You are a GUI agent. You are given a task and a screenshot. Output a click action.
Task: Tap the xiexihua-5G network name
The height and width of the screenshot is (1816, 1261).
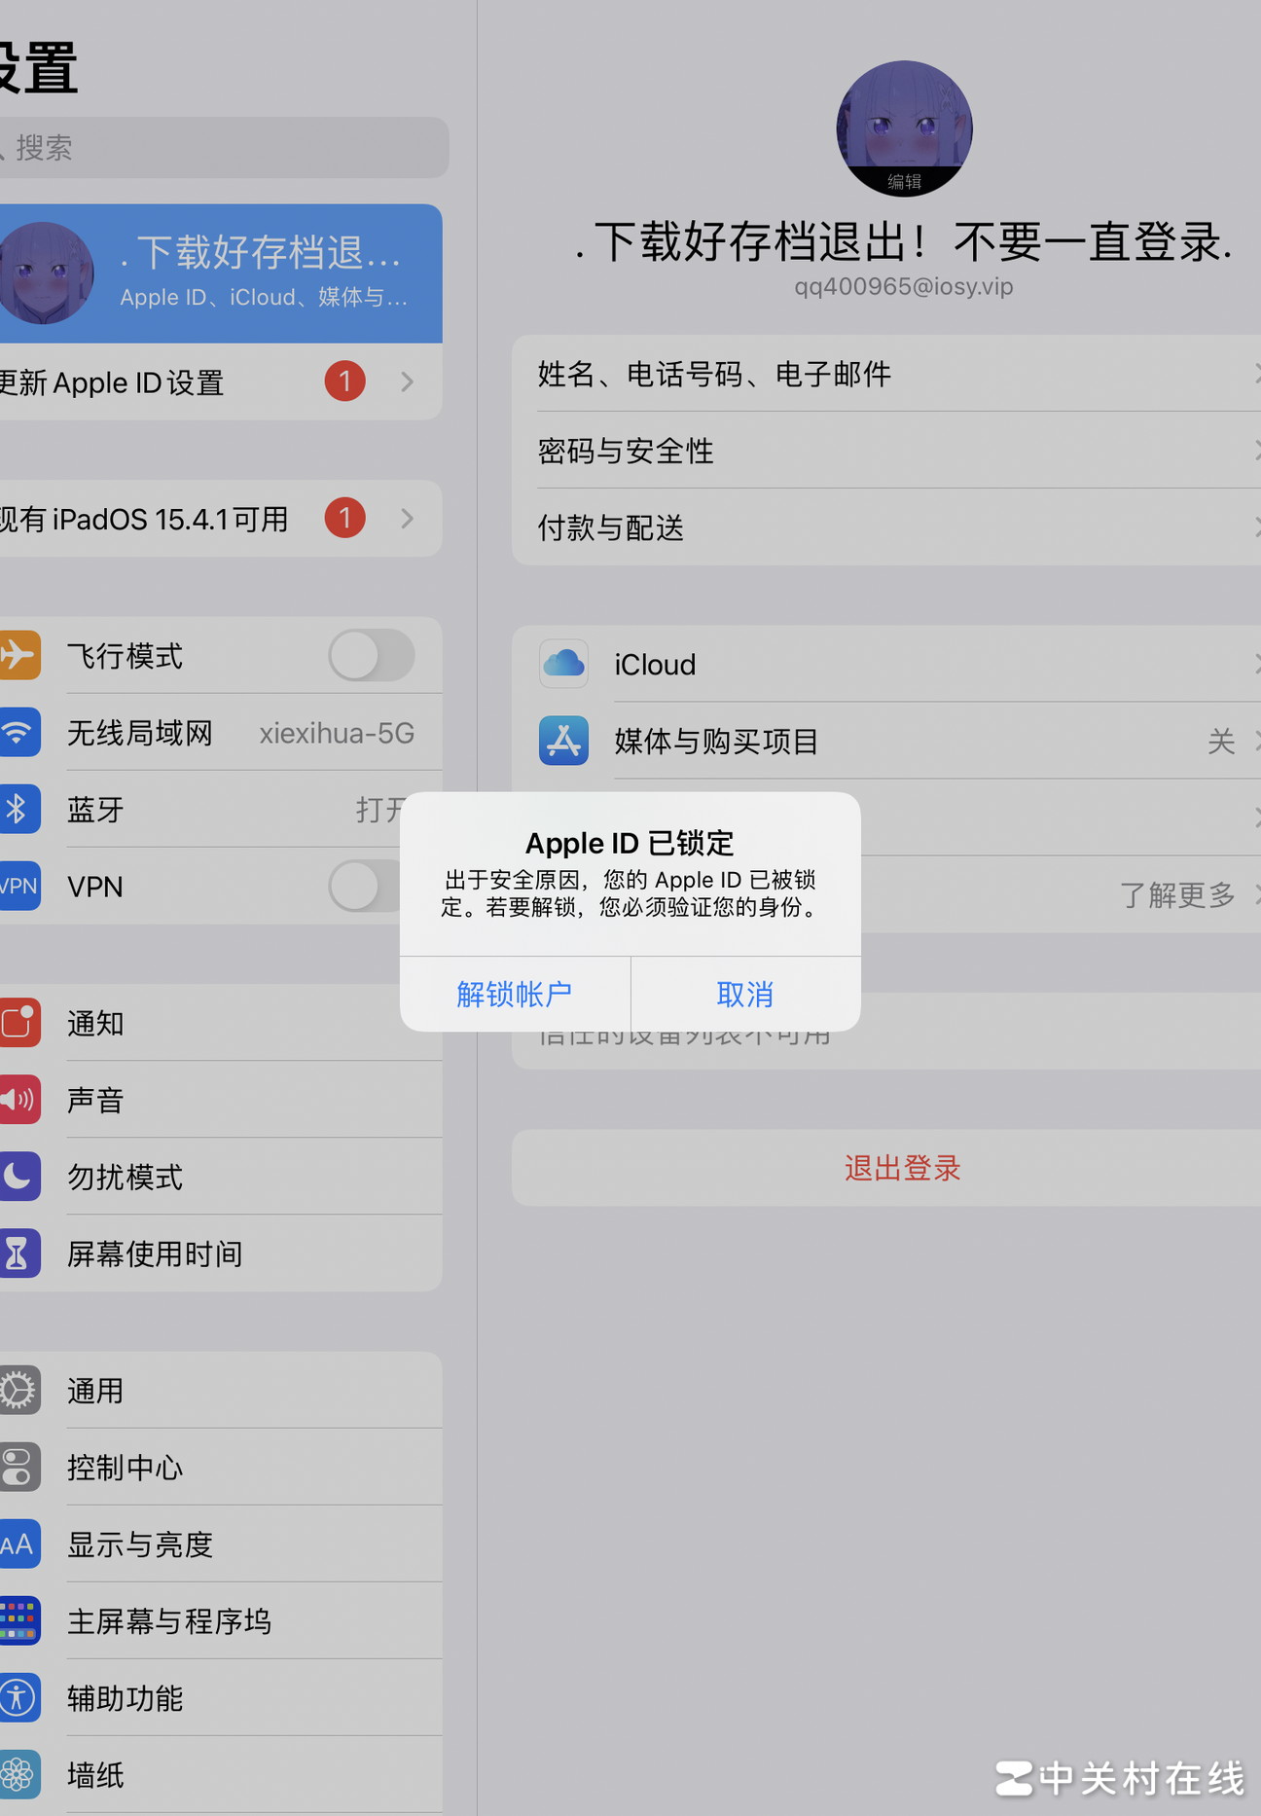pos(337,733)
